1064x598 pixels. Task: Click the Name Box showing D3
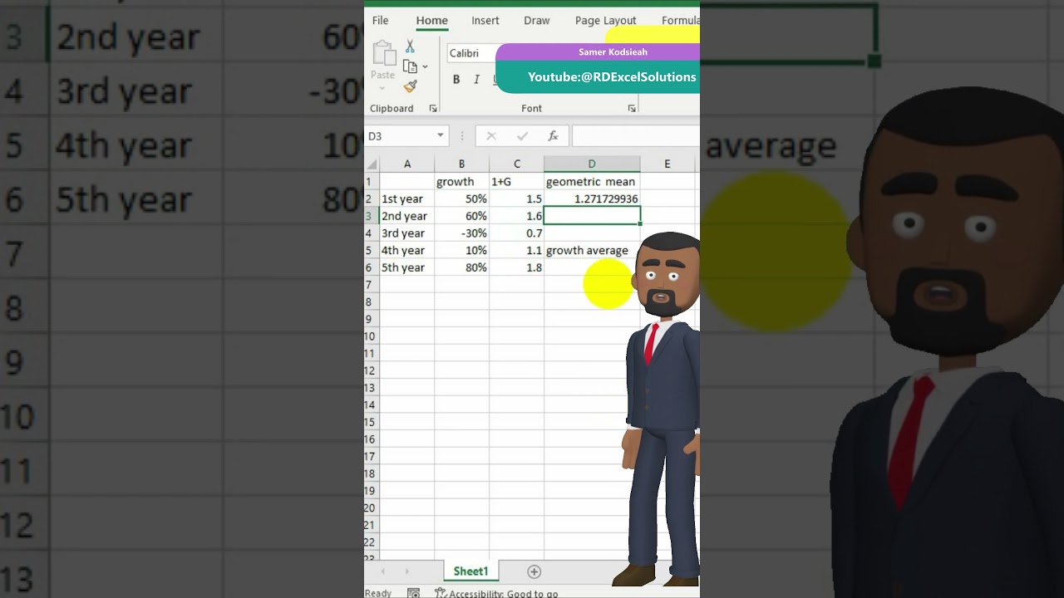pyautogui.click(x=399, y=136)
